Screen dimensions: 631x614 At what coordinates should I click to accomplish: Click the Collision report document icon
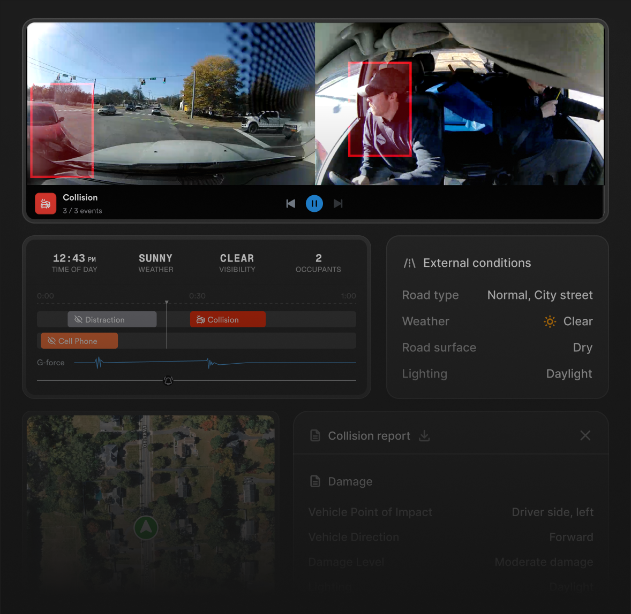click(315, 435)
